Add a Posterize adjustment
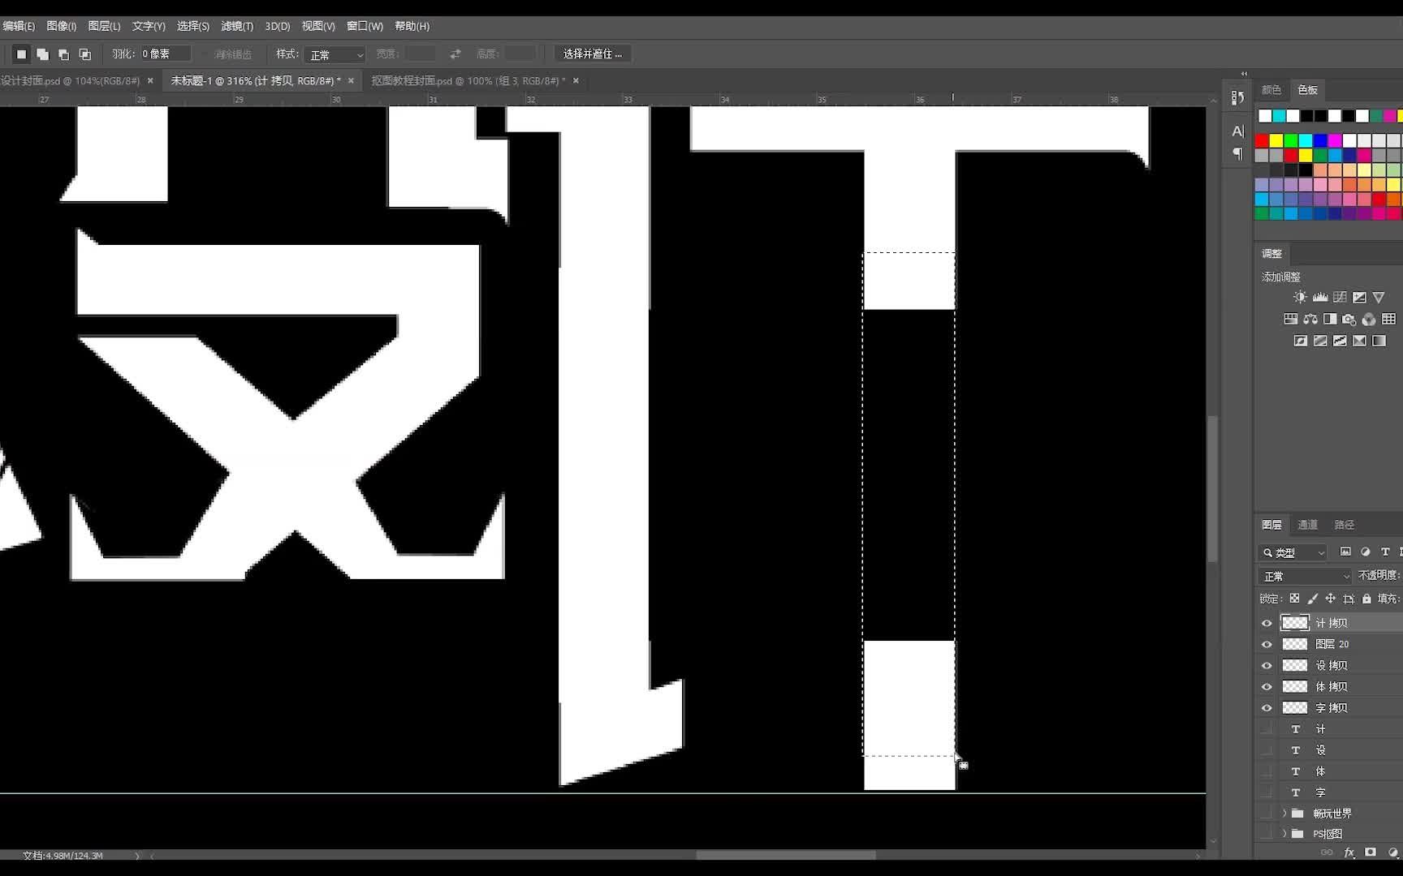1403x876 pixels. click(x=1320, y=341)
